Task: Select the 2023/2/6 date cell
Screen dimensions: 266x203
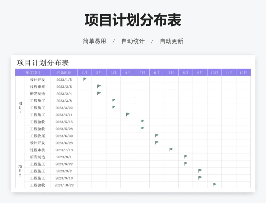Action: (x=64, y=86)
